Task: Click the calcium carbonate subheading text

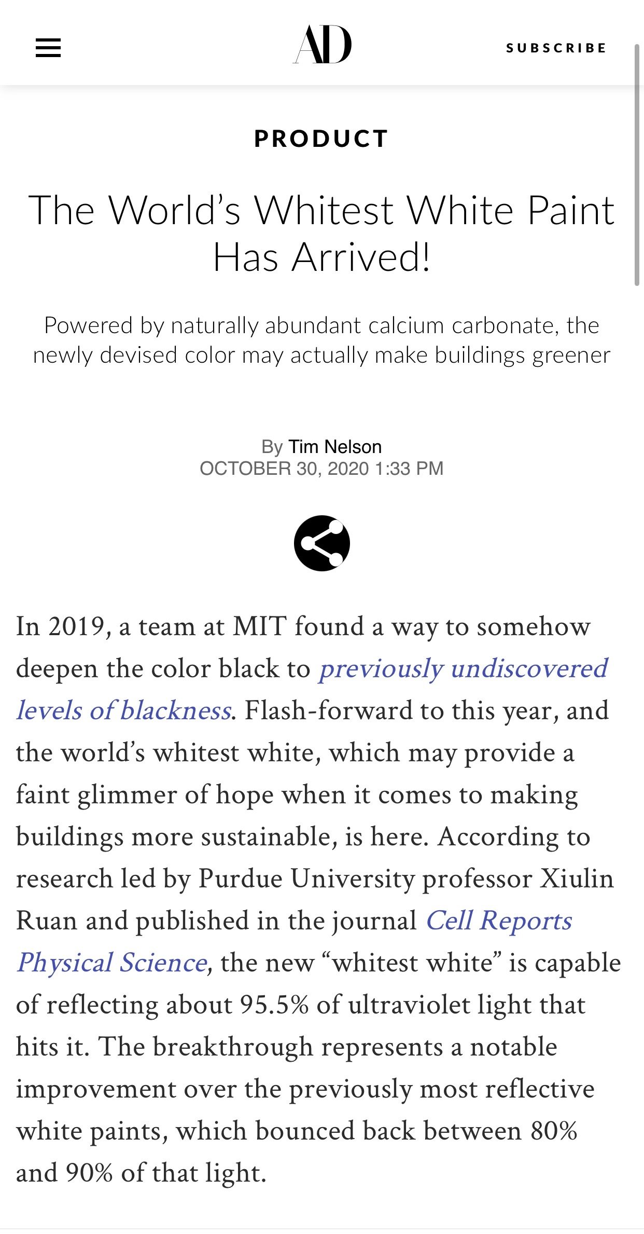Action: point(321,340)
